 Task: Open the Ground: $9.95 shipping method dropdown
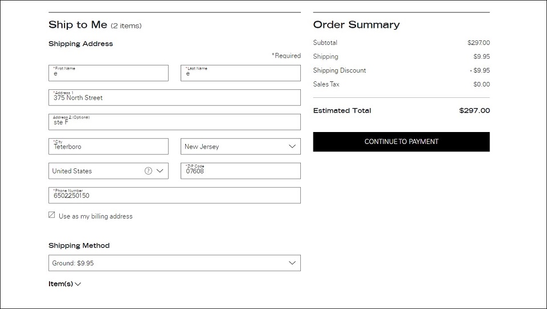tap(174, 263)
